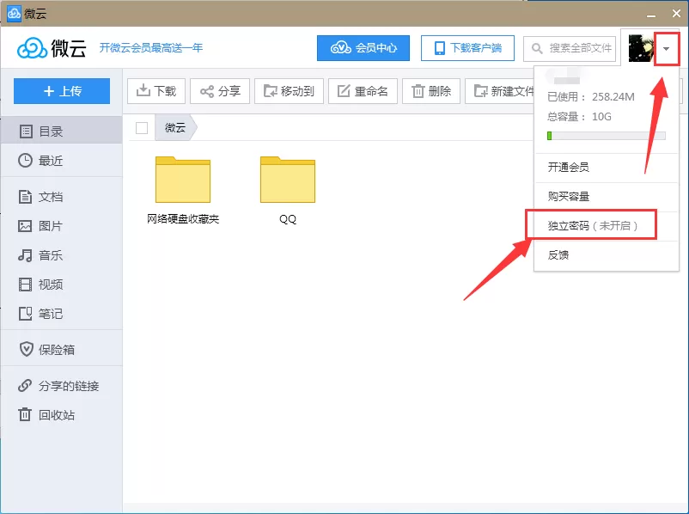Click the storage usage progress bar
This screenshot has width=689, height=514.
click(x=606, y=136)
